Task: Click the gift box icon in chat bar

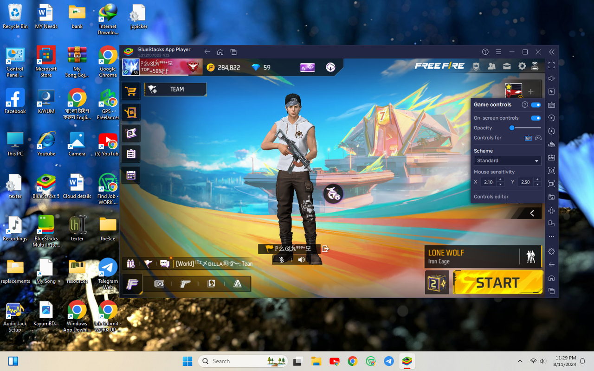Action: pos(131,263)
